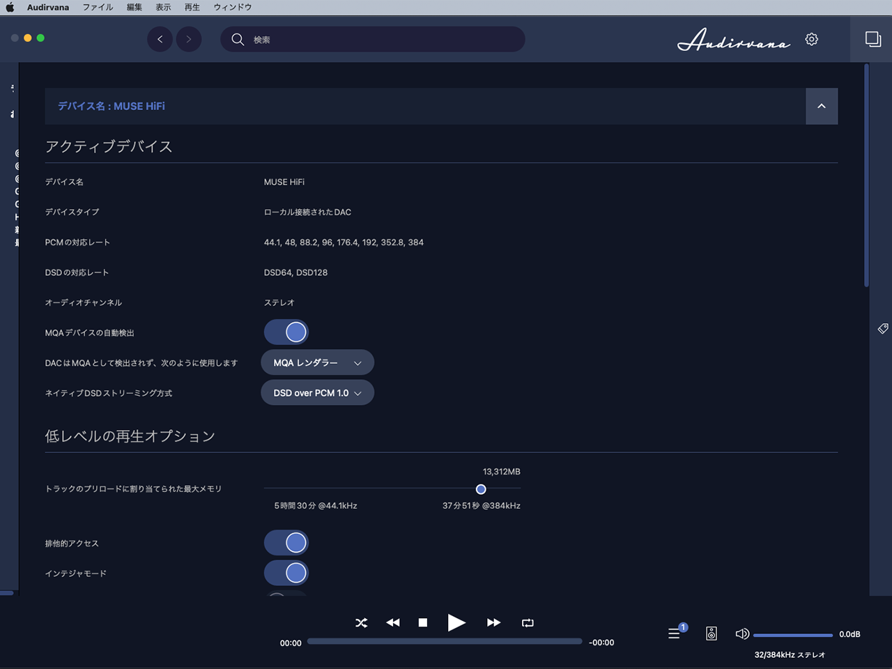The height and width of the screenshot is (669, 892).
Task: Toggle MQAデバイスの自動検出 switch
Action: tap(286, 332)
